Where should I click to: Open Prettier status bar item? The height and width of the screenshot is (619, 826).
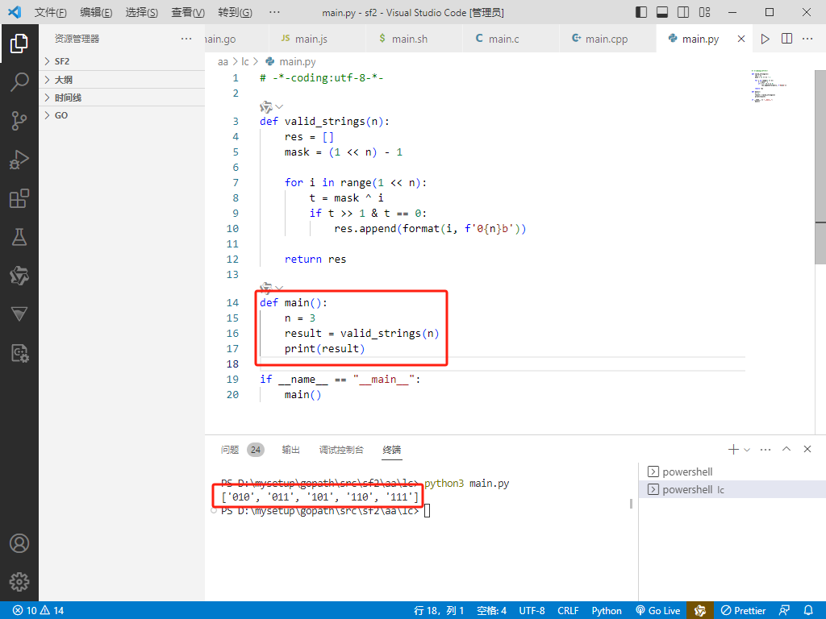point(743,611)
